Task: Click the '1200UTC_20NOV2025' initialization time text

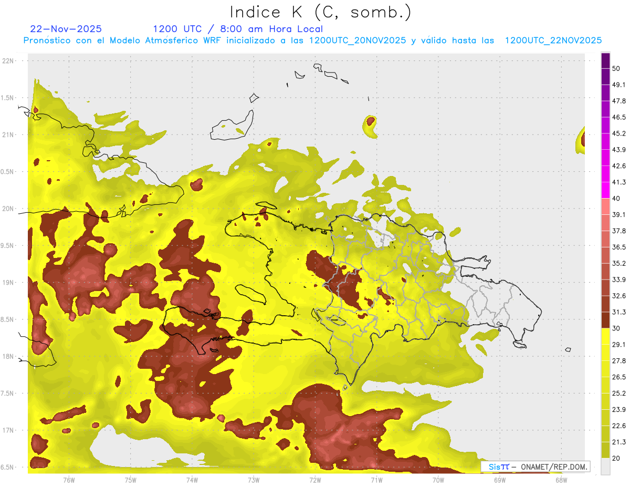Action: pos(358,40)
